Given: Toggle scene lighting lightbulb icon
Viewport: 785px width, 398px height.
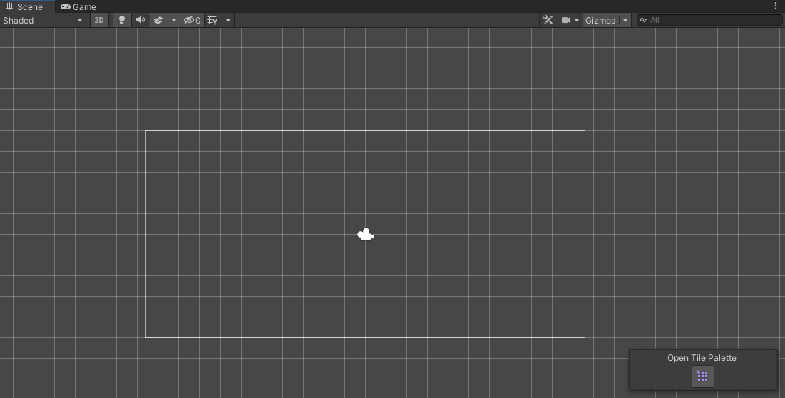Looking at the screenshot, I should click(x=122, y=20).
